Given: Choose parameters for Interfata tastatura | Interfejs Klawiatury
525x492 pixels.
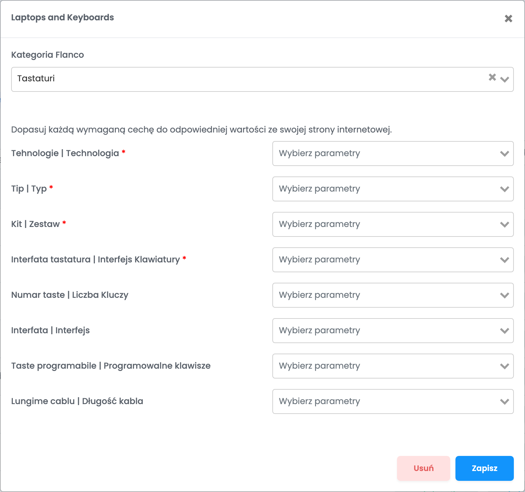Looking at the screenshot, I should (x=393, y=260).
